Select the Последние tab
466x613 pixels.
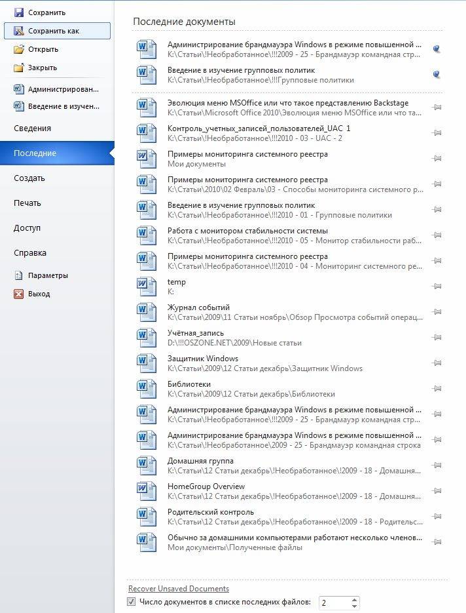click(x=57, y=153)
